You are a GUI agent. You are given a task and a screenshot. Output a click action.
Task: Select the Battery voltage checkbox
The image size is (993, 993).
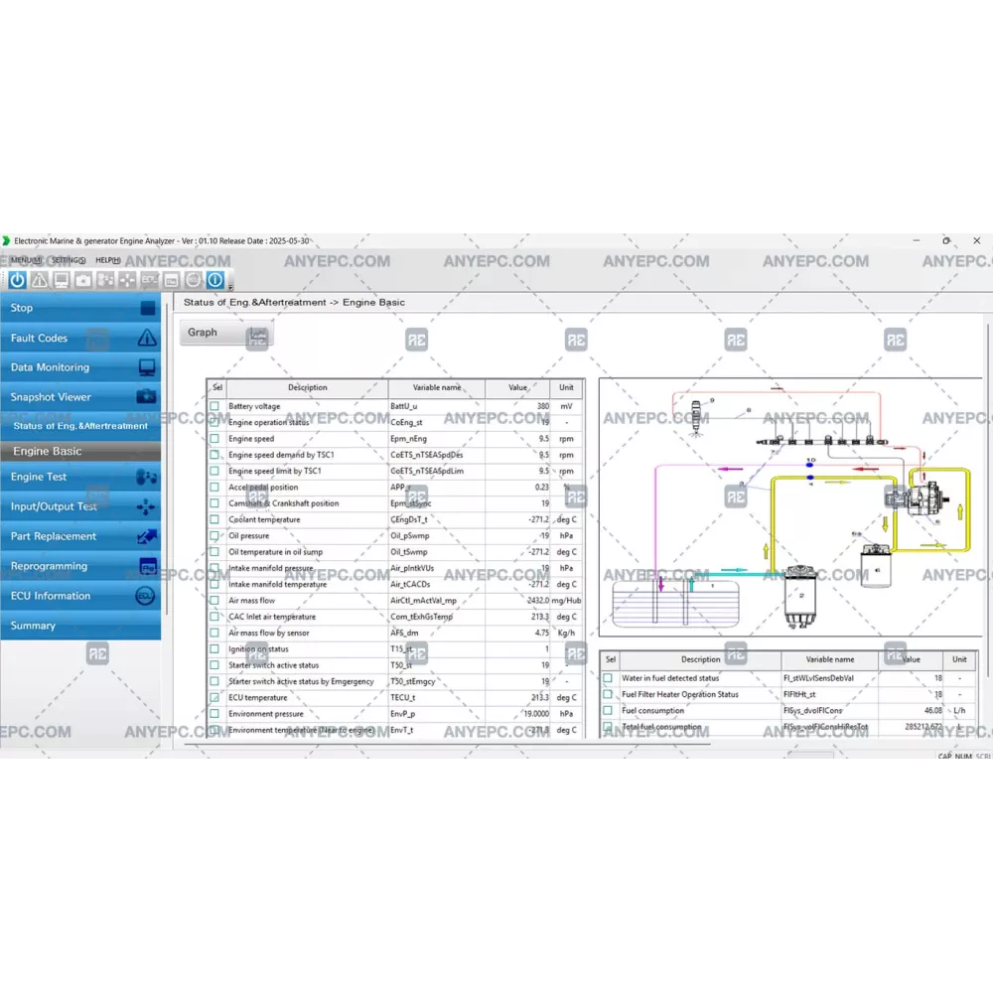point(214,406)
